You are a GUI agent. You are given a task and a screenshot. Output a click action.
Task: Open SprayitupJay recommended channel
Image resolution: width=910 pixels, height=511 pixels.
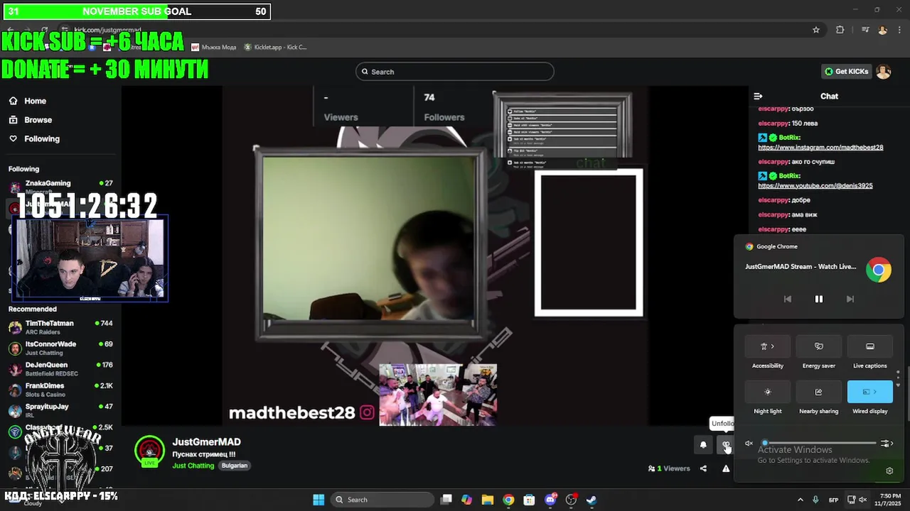click(x=61, y=410)
